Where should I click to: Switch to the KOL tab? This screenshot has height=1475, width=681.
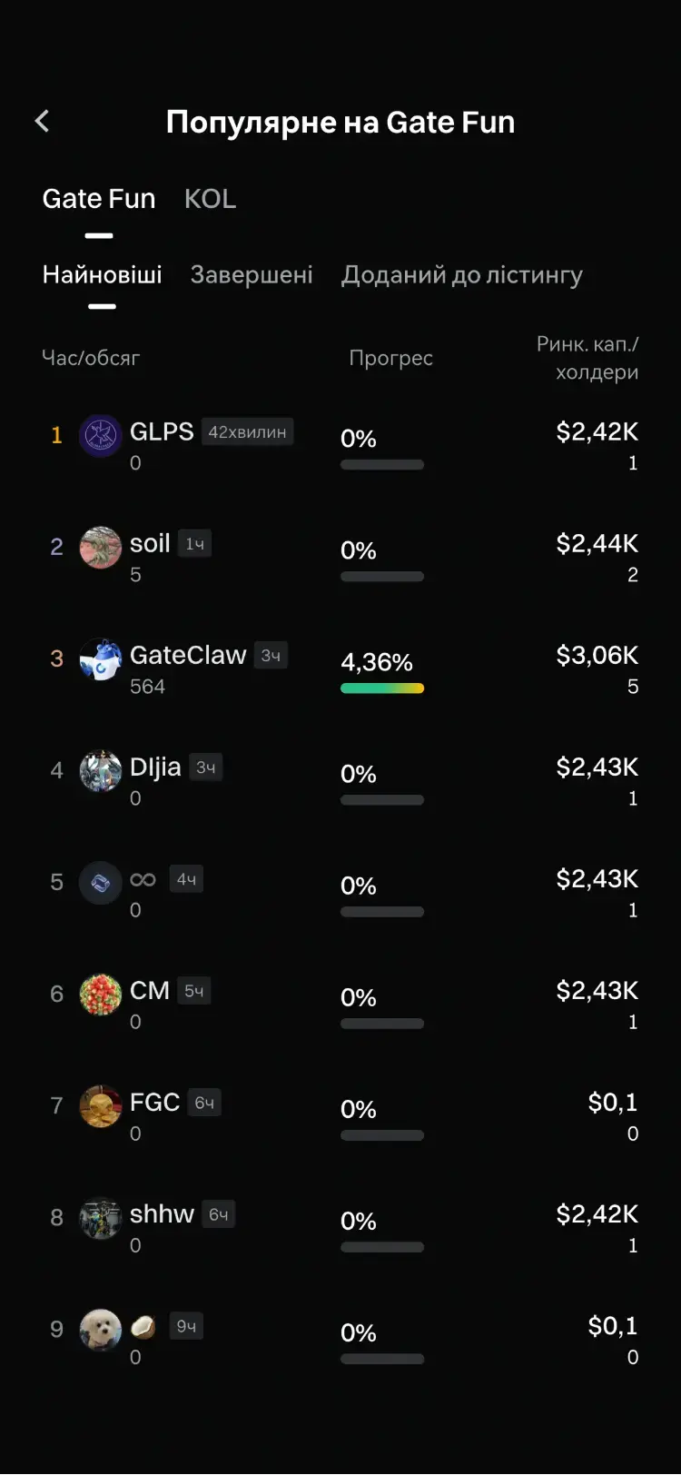tap(210, 199)
